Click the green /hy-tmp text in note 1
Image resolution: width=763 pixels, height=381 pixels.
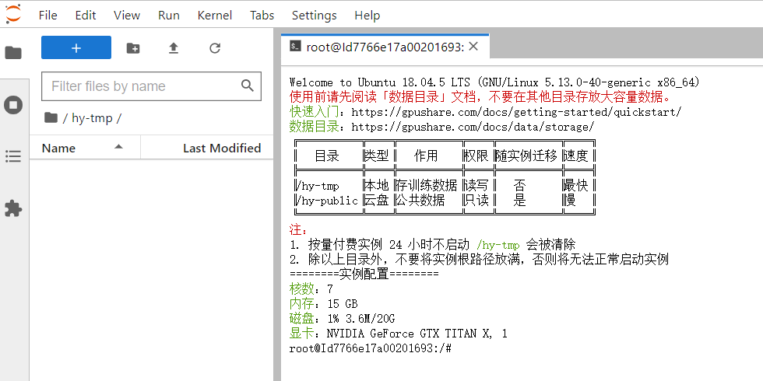pos(499,244)
